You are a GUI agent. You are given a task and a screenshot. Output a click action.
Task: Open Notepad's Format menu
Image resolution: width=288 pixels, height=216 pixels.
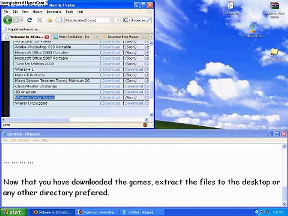[24, 140]
